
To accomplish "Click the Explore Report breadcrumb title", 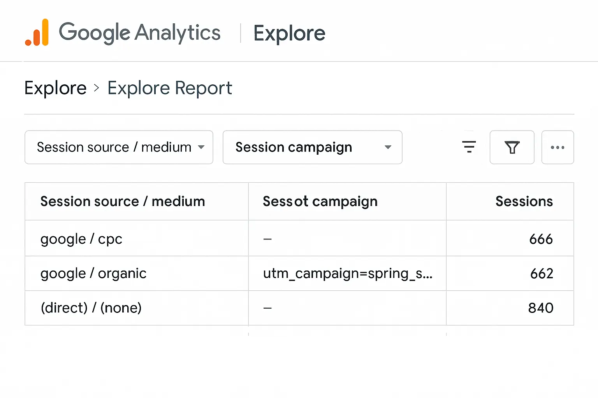I will click(x=170, y=88).
